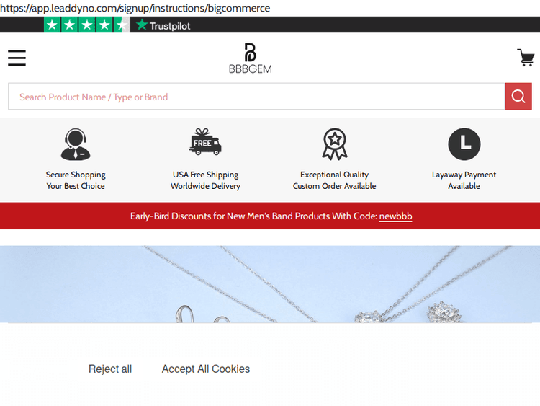Click the newbbb discount code link
This screenshot has width=540, height=406.
(x=395, y=216)
